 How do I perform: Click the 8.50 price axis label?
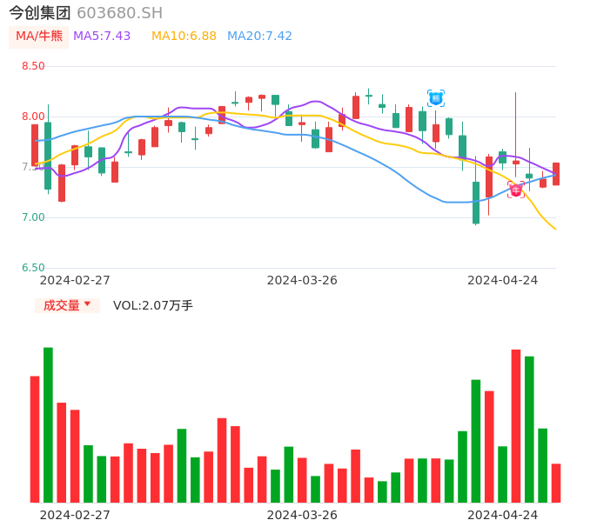pyautogui.click(x=33, y=66)
